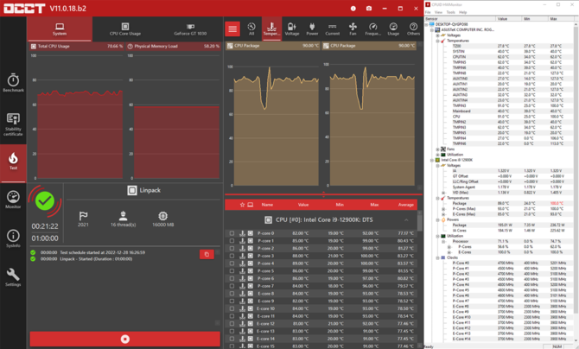
Task: Switch to System tab
Action: coord(60,29)
